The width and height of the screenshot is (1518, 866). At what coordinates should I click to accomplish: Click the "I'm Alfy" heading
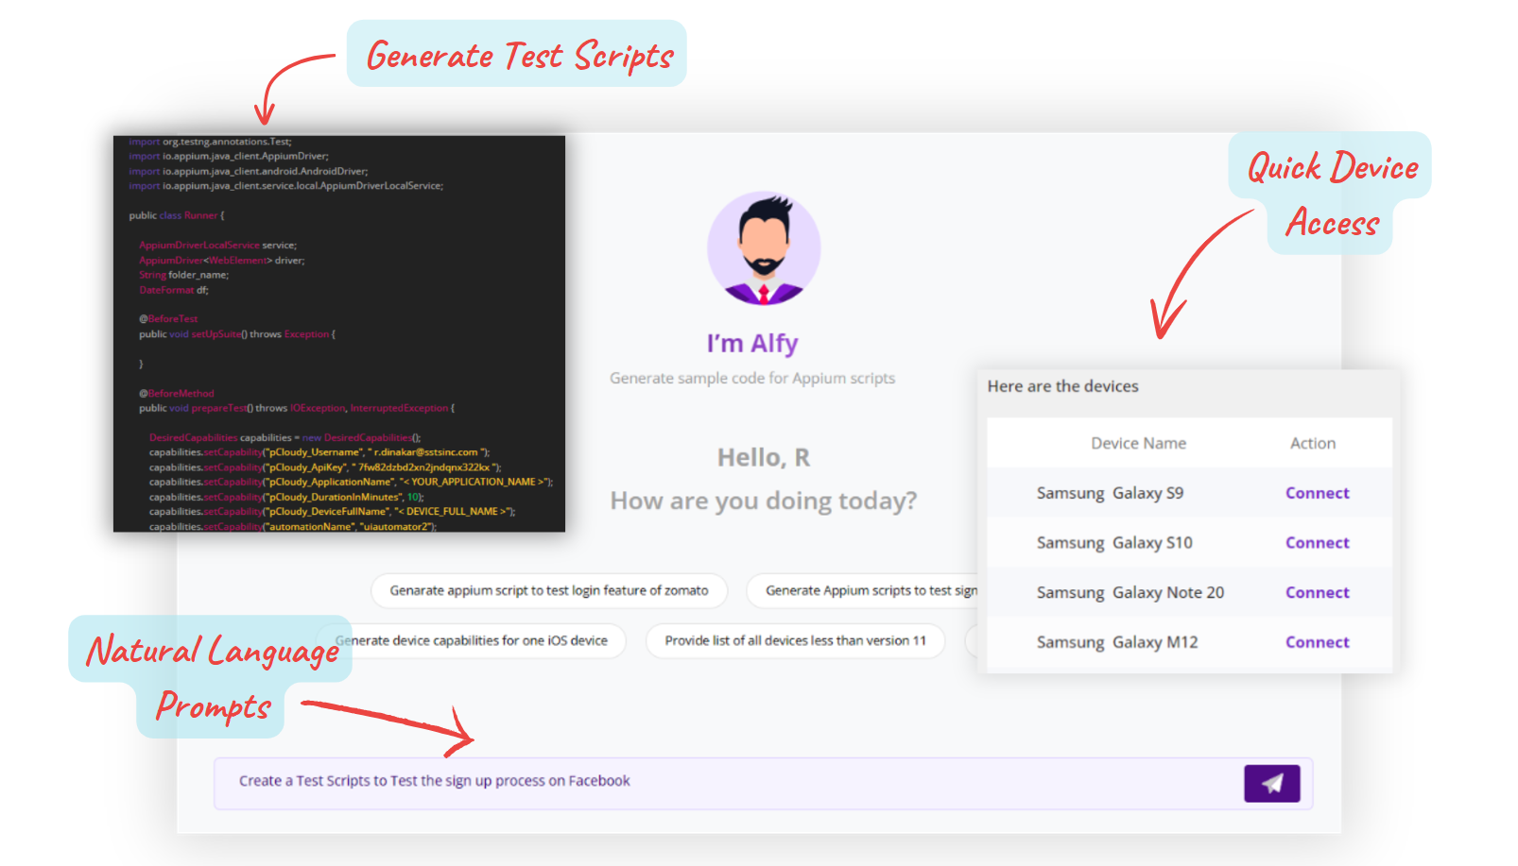(x=752, y=344)
